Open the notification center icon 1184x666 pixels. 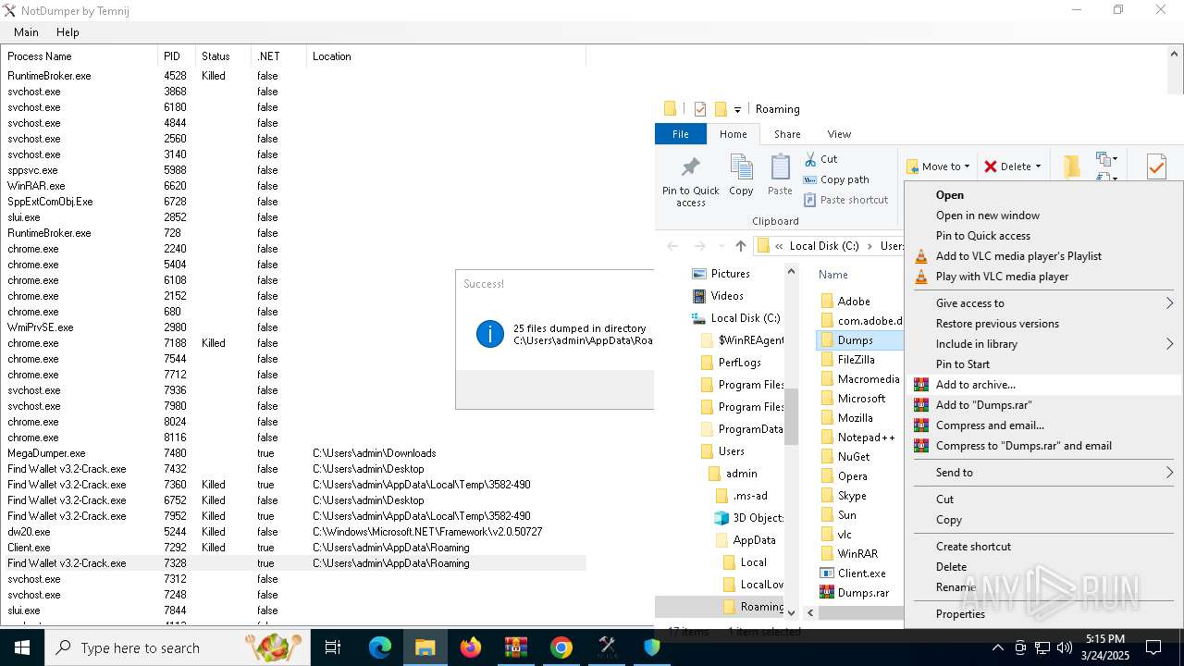click(x=1153, y=647)
